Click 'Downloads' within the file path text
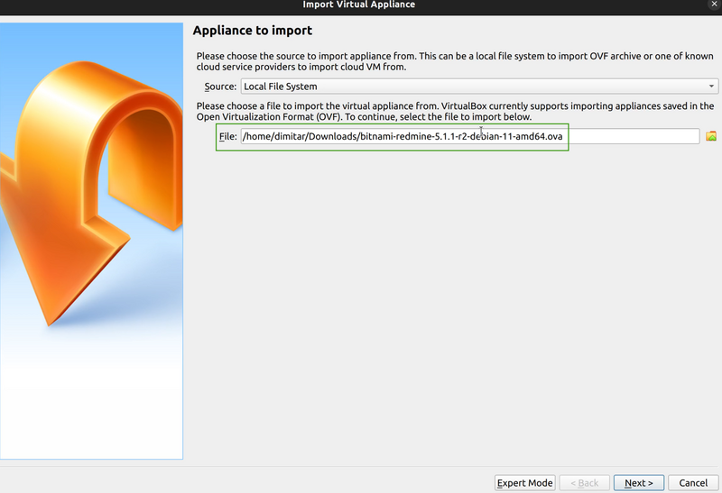 [339, 136]
